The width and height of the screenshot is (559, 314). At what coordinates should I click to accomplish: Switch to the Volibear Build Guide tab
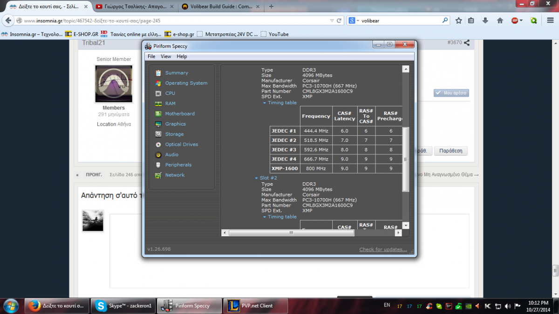coord(221,7)
